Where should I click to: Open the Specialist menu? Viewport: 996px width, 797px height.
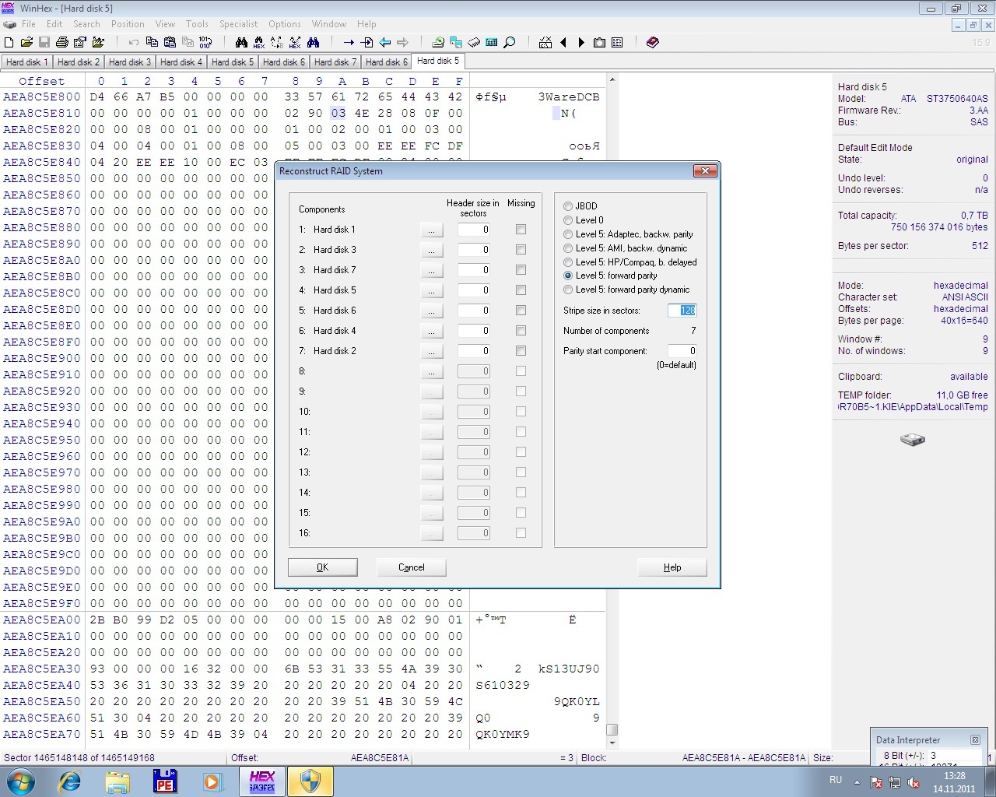pos(238,24)
